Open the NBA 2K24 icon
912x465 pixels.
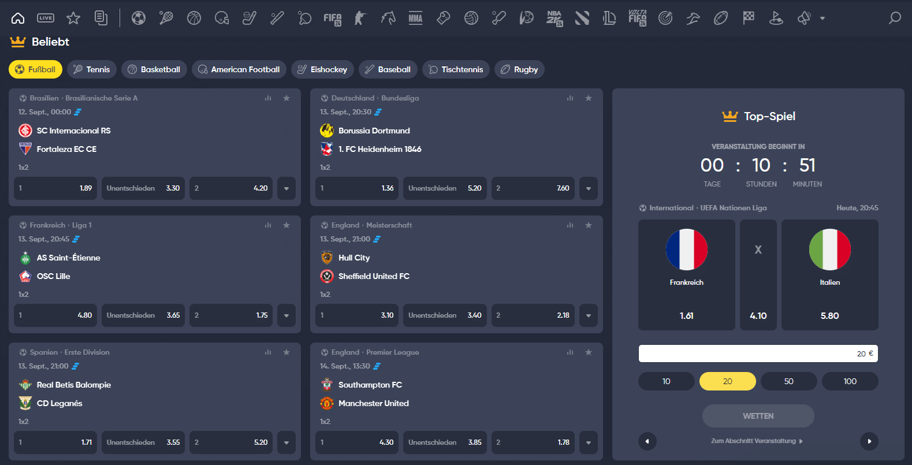(x=554, y=18)
